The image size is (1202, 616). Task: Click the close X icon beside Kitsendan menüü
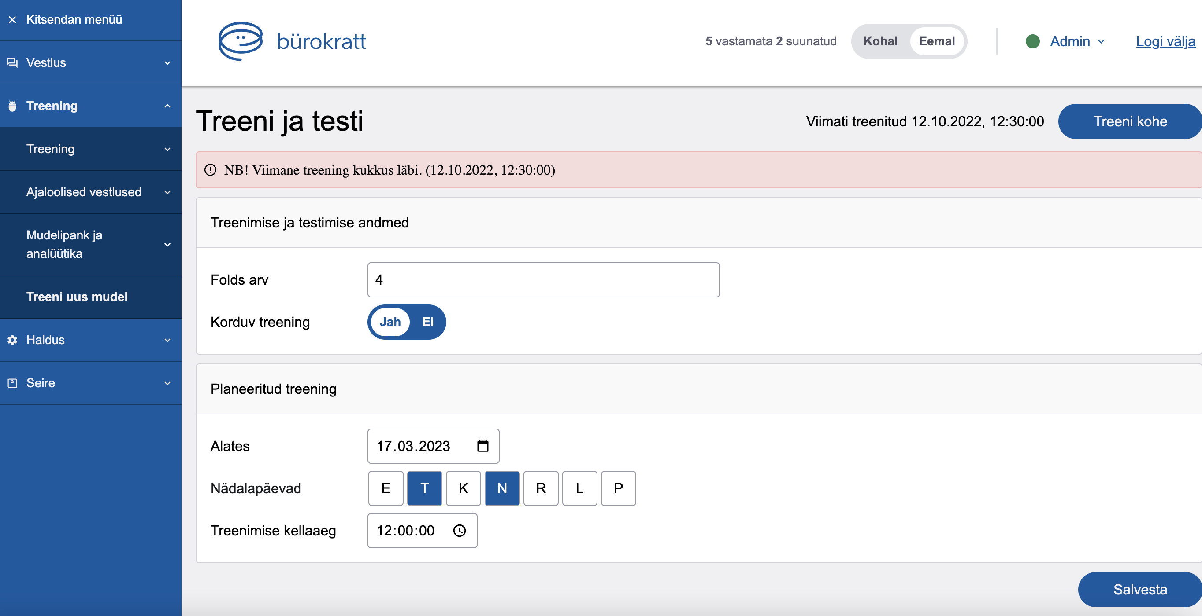point(13,19)
